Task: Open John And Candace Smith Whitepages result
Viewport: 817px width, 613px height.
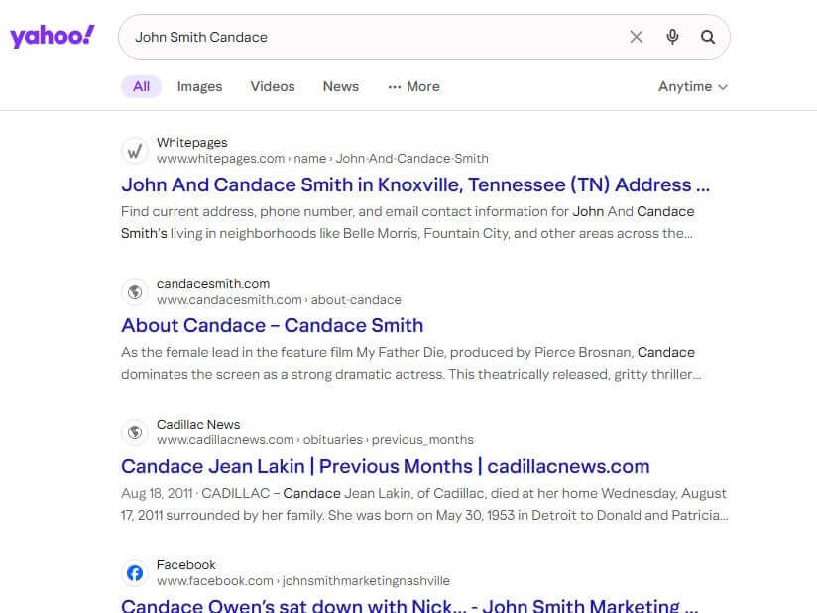Action: [x=415, y=184]
